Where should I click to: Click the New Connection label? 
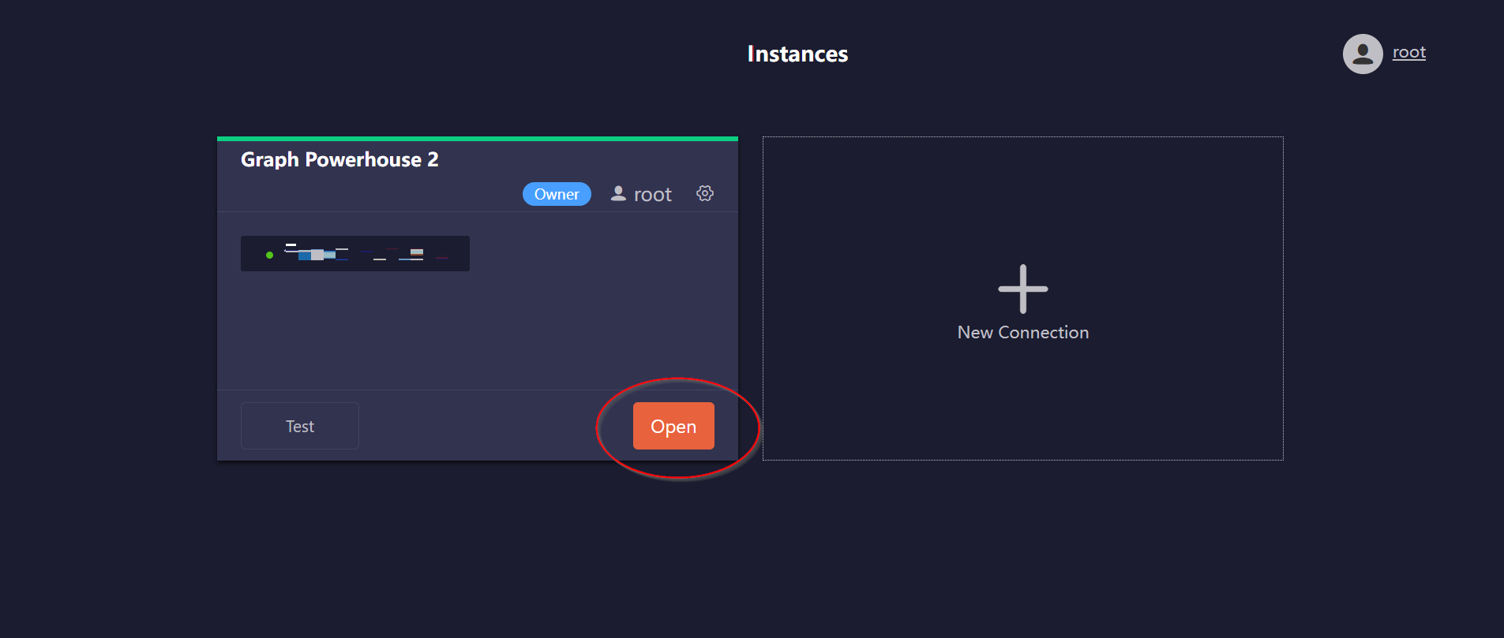1022,333
